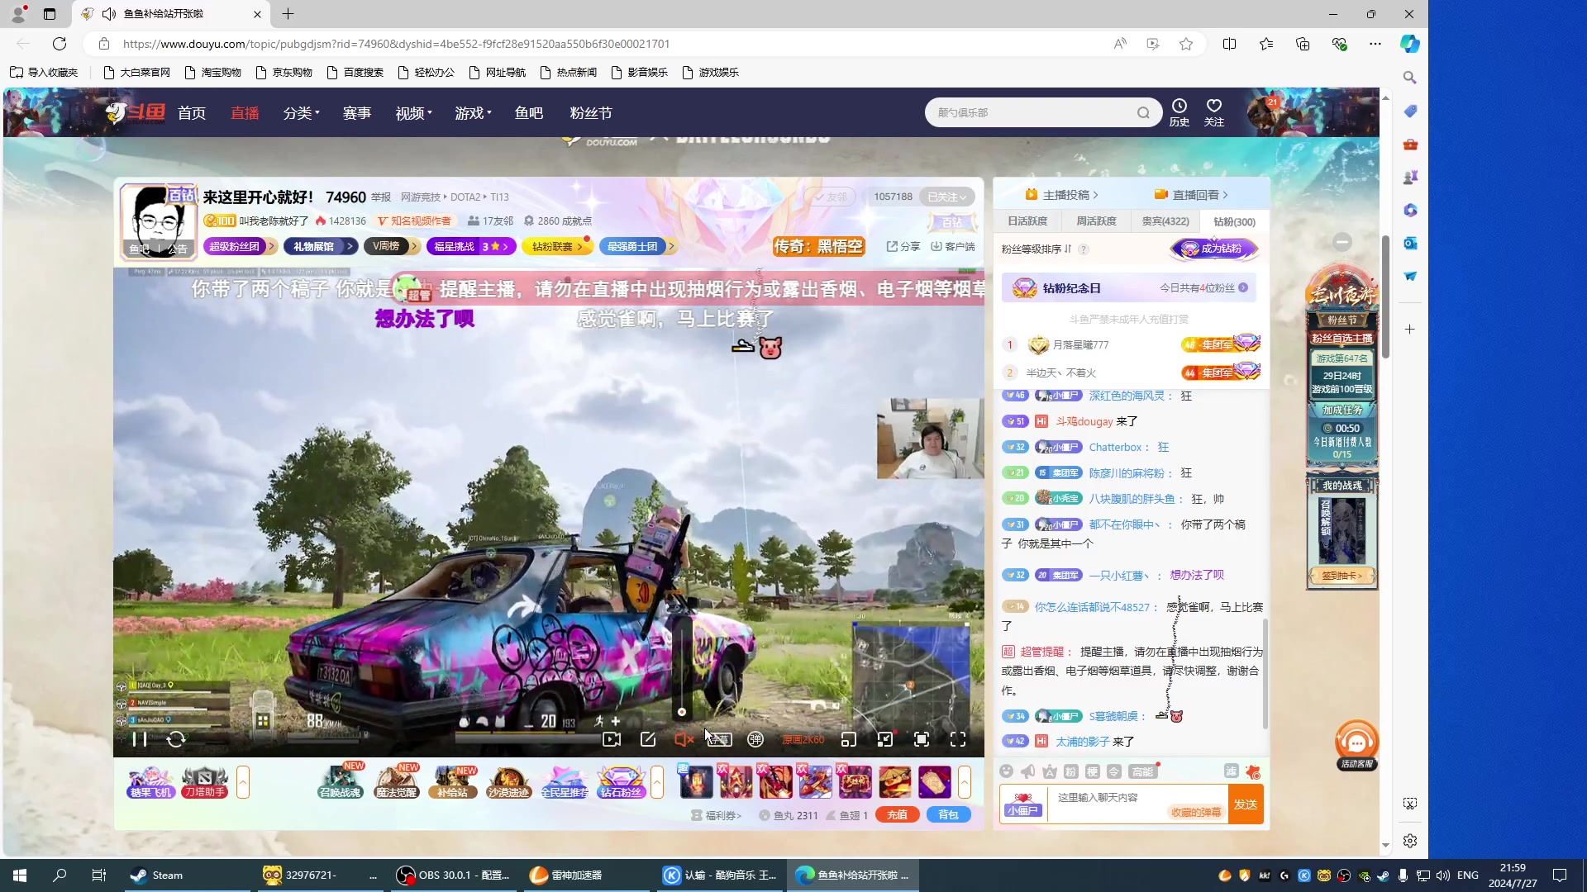Expand the 超级粉丝团 badge arrow
The image size is (1587, 892).
(x=271, y=246)
